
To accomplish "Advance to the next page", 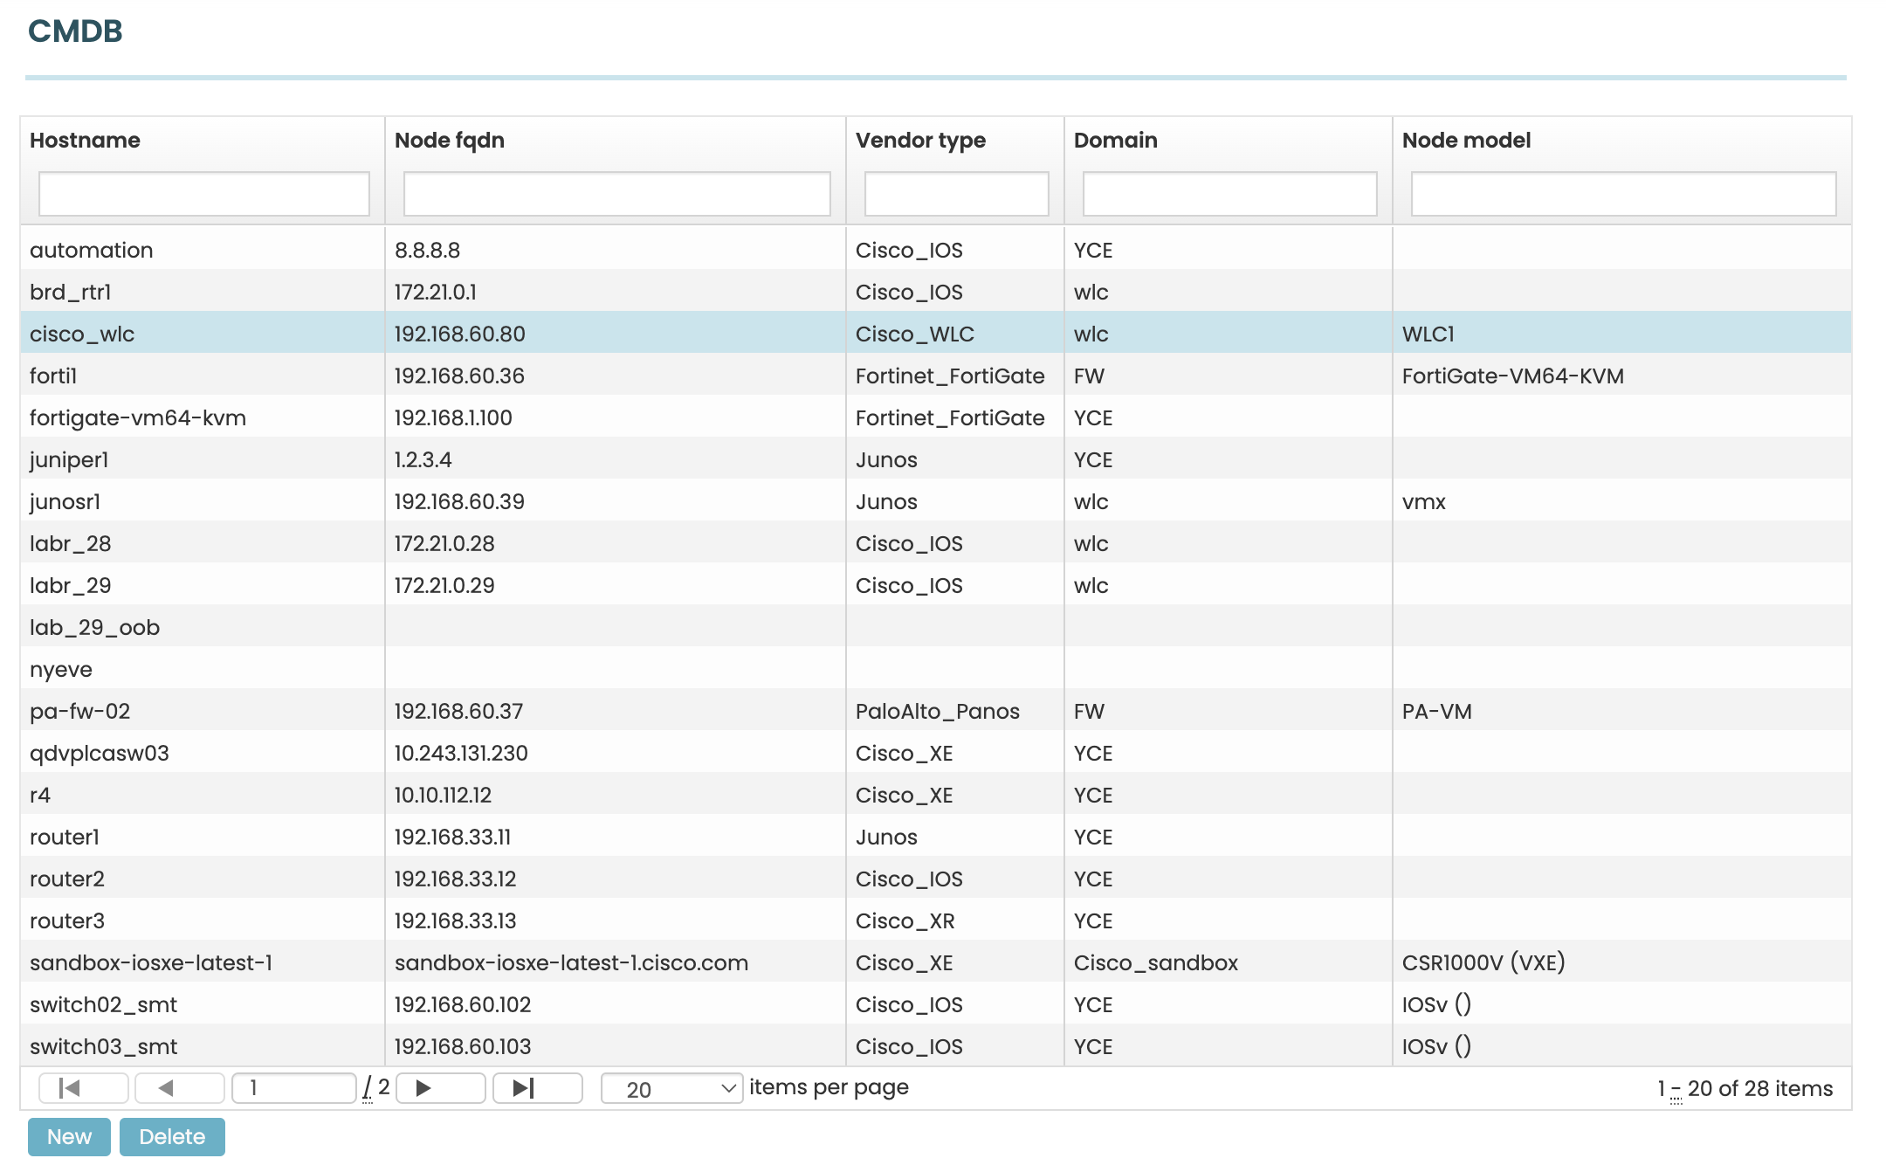I will point(440,1087).
